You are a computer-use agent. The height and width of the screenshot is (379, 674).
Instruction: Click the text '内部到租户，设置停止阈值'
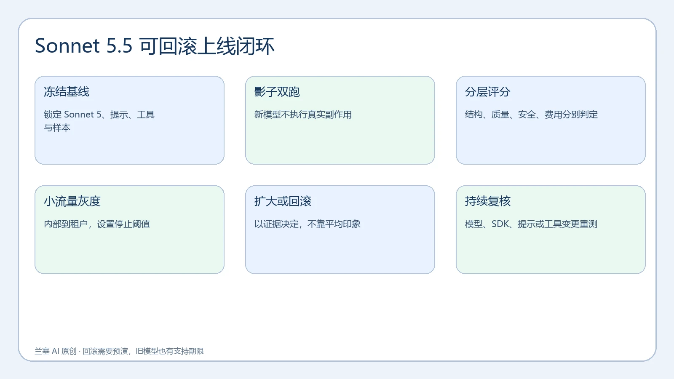(x=97, y=224)
